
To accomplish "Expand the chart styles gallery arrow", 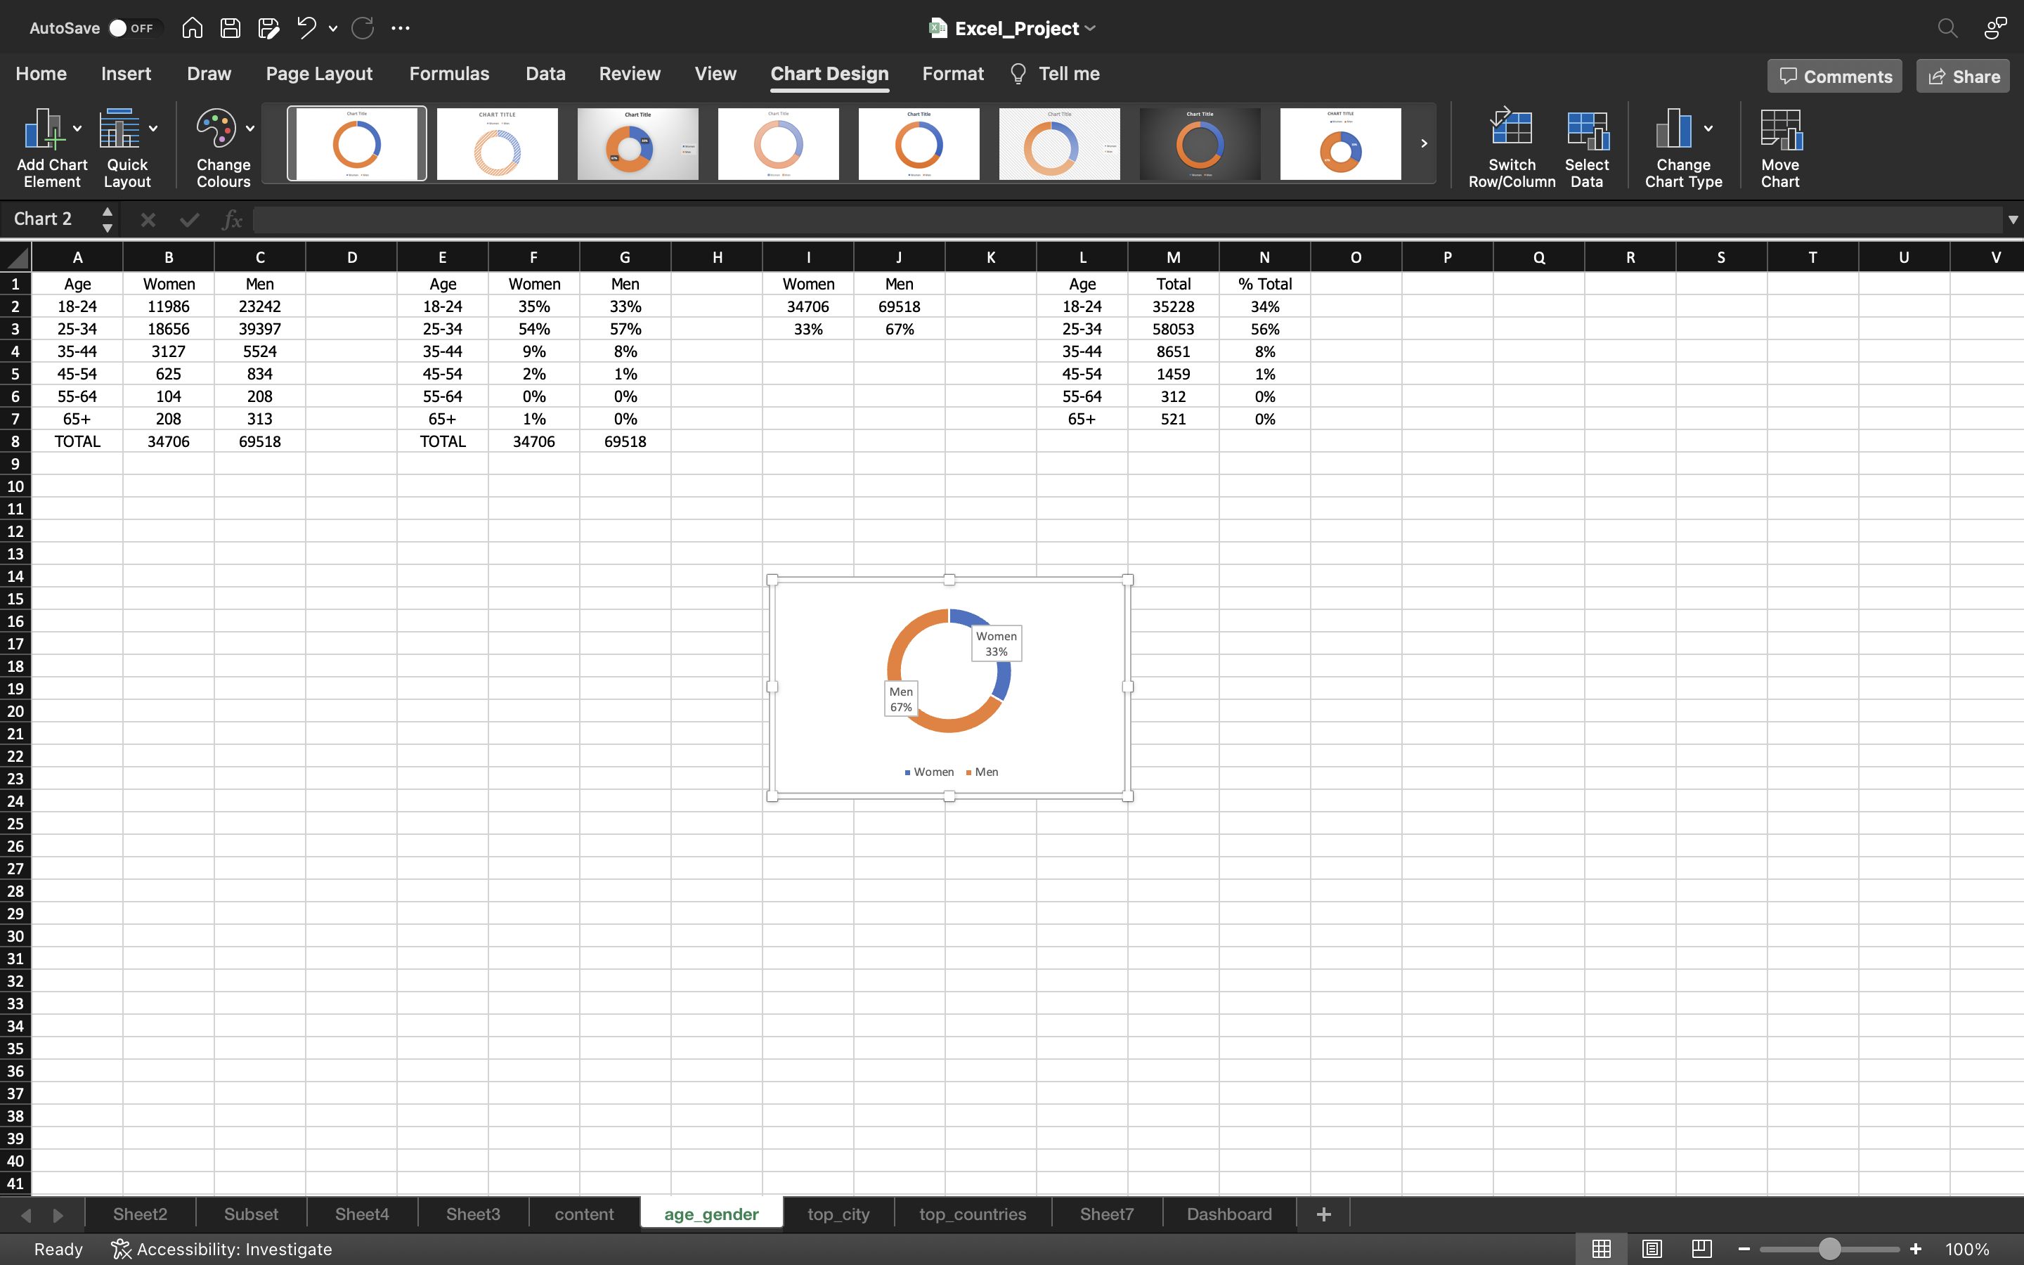I will coord(1424,143).
